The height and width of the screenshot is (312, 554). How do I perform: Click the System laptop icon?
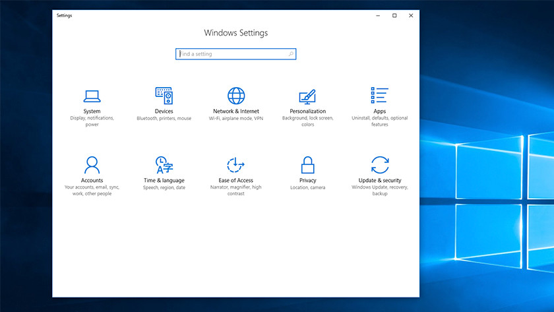click(92, 96)
